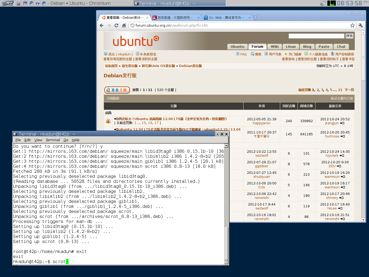Click the announcement info icon
This screenshot has width=369, height=277.
pyautogui.click(x=108, y=121)
